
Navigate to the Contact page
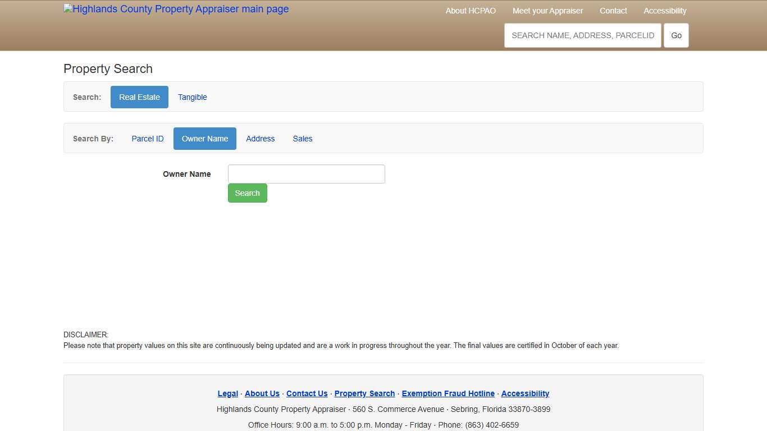613,11
